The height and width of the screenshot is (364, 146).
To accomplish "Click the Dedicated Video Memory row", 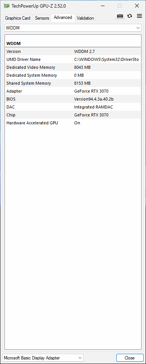I will click(x=73, y=67).
